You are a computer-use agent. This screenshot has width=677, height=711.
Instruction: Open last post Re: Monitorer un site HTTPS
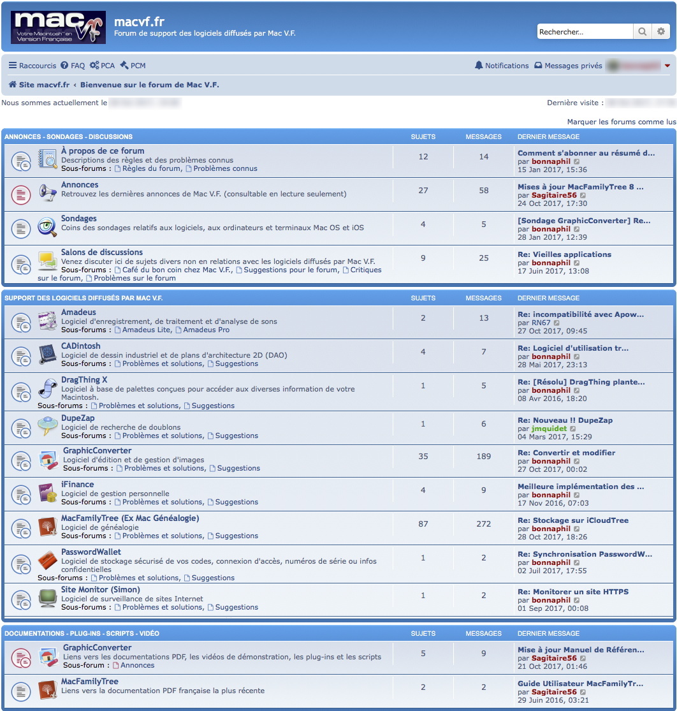[572, 591]
